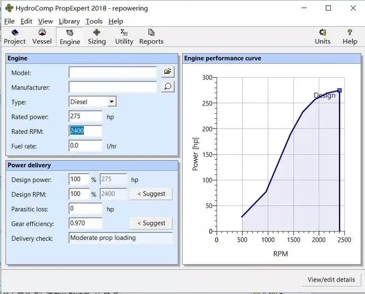Viewport: 365px width, 294px height.
Task: Open the Units settings
Action: pos(322,37)
